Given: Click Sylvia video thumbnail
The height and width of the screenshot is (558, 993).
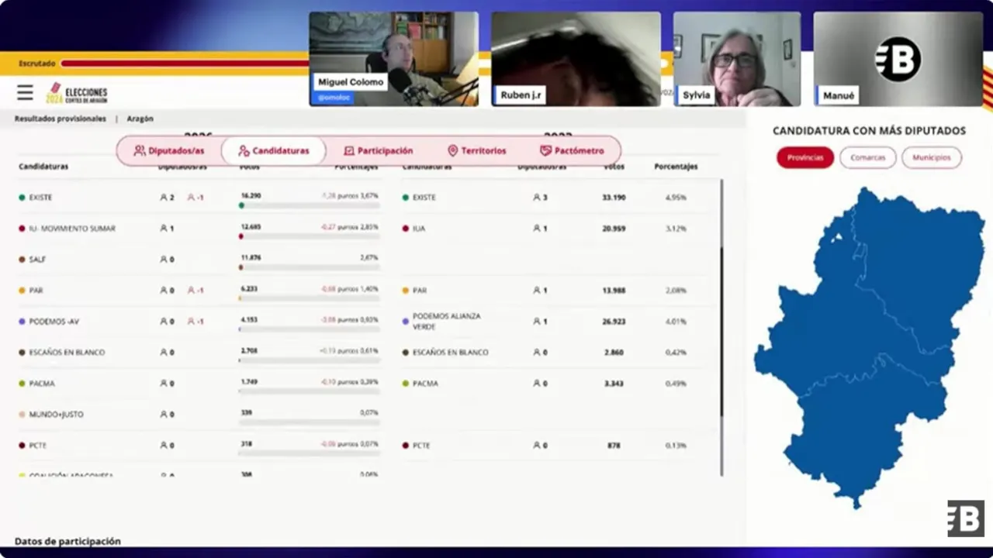Looking at the screenshot, I should click(x=737, y=59).
